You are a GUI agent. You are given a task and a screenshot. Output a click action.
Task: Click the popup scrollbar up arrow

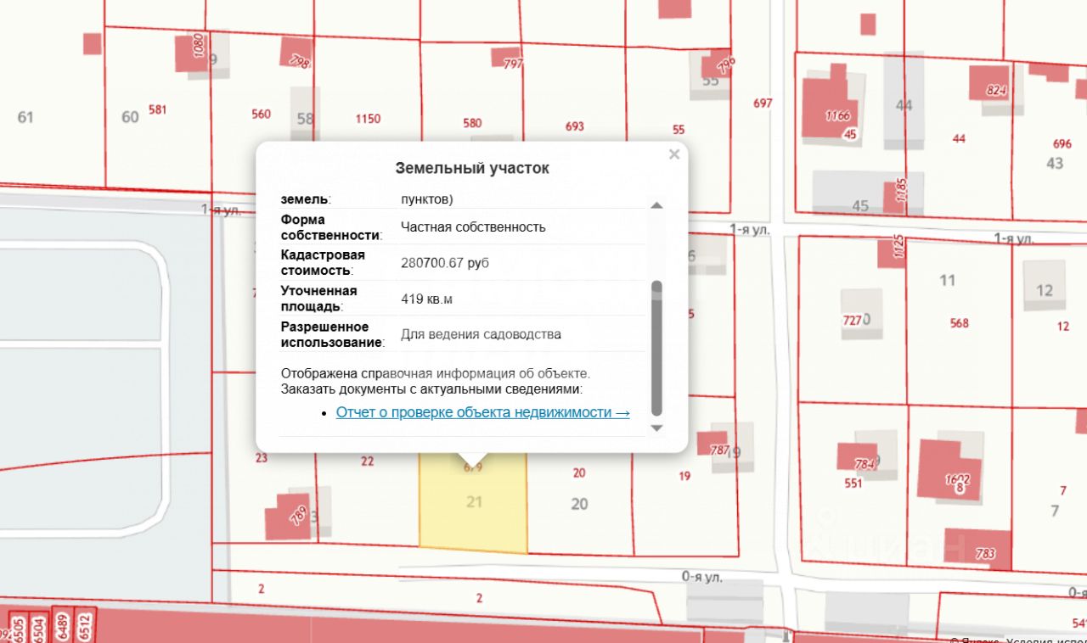656,205
